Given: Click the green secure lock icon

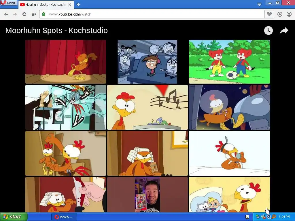Looking at the screenshot, I should click(x=44, y=14).
